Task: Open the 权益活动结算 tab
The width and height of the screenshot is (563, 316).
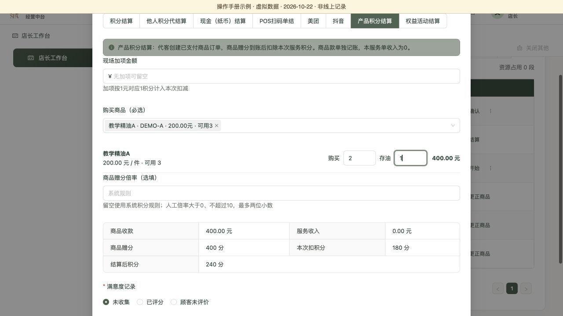Action: tap(423, 21)
